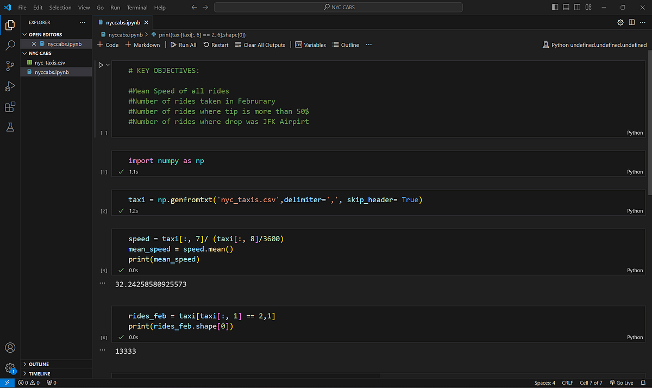The image size is (652, 388).
Task: Open run cell dropdown arrow beside play button
Action: pos(108,65)
